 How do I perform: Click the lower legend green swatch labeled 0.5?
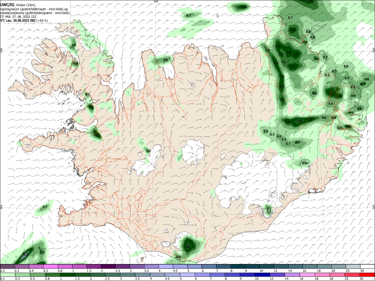click(38, 275)
